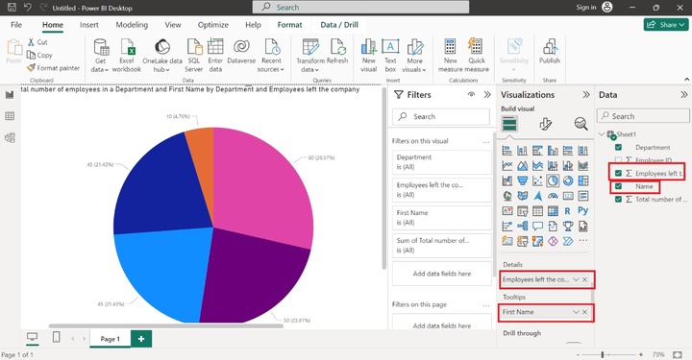Collapse the Data pane
The width and height of the screenshot is (692, 360).
[683, 95]
